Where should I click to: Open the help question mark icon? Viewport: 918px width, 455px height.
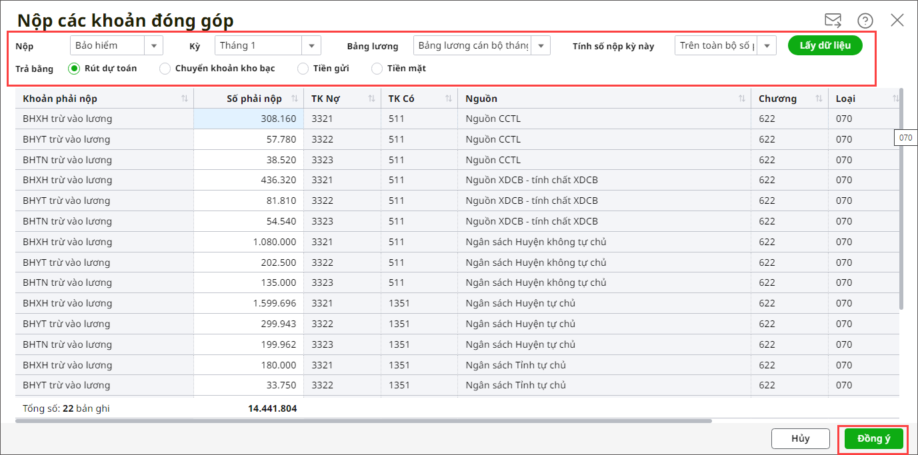coord(865,21)
